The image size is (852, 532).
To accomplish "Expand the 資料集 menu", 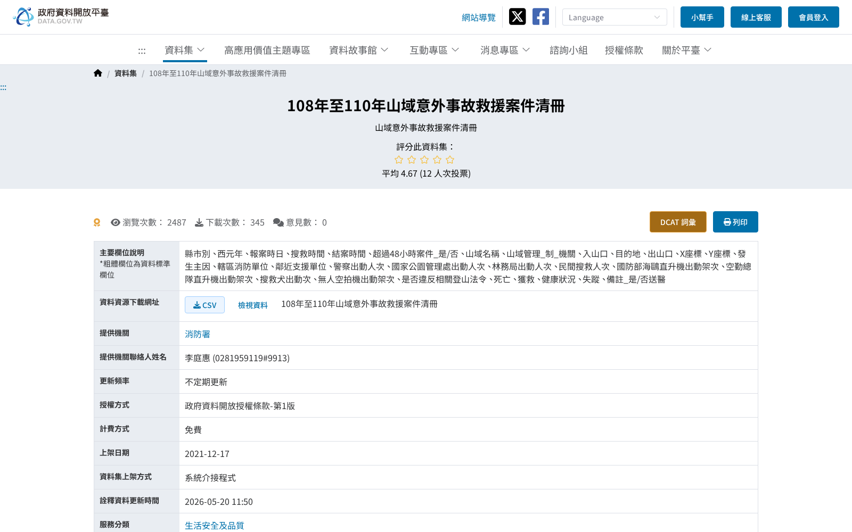I will [x=185, y=50].
